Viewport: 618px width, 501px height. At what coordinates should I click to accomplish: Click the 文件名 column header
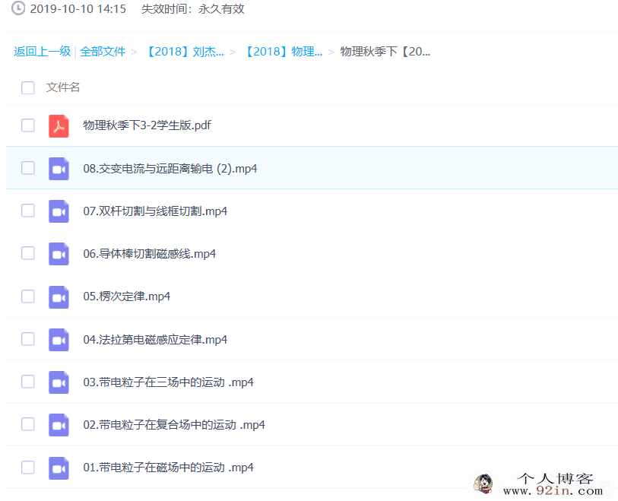[x=63, y=87]
